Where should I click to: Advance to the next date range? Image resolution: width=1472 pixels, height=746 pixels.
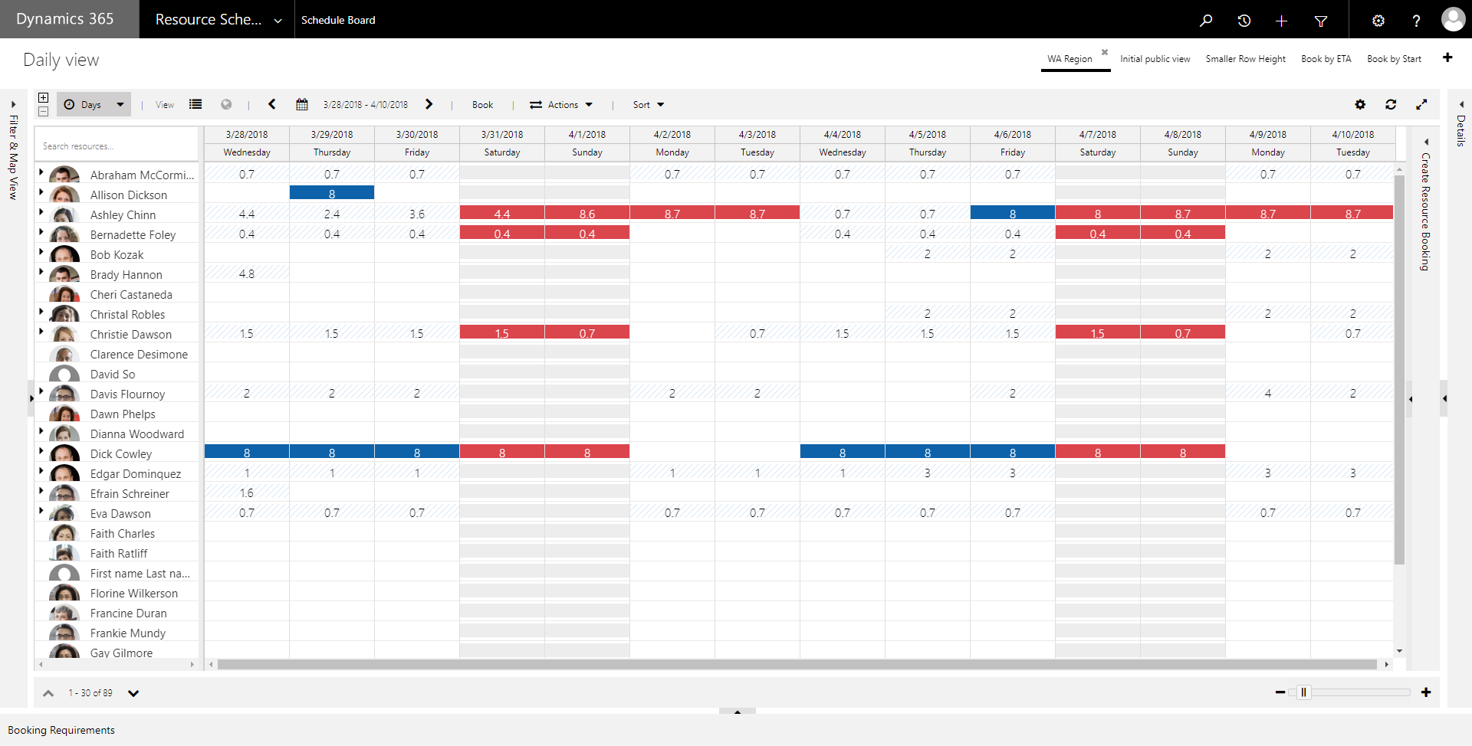pos(429,104)
